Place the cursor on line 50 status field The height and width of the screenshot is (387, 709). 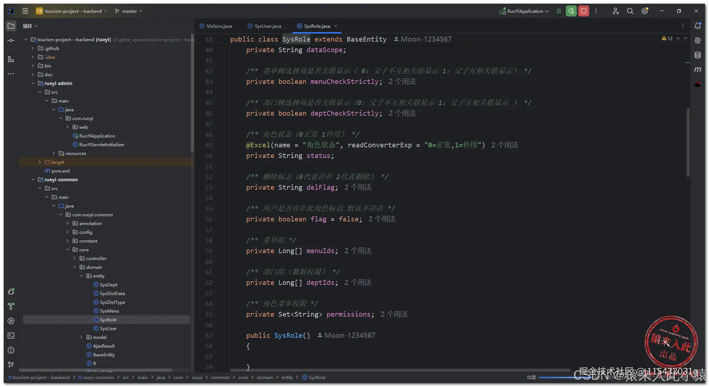(x=319, y=155)
